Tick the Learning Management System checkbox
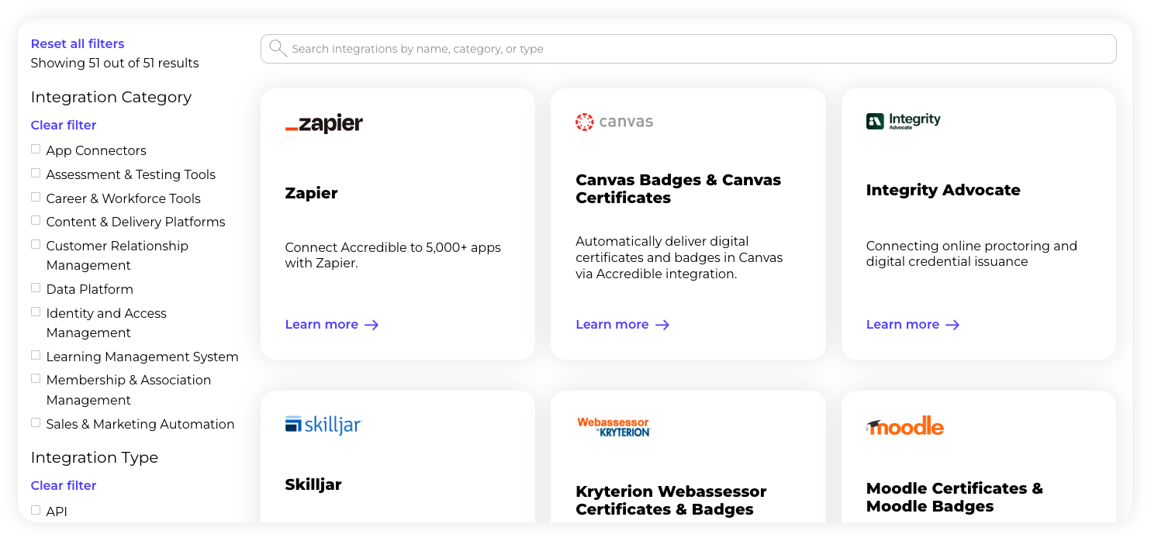The width and height of the screenshot is (1151, 541). tap(36, 355)
